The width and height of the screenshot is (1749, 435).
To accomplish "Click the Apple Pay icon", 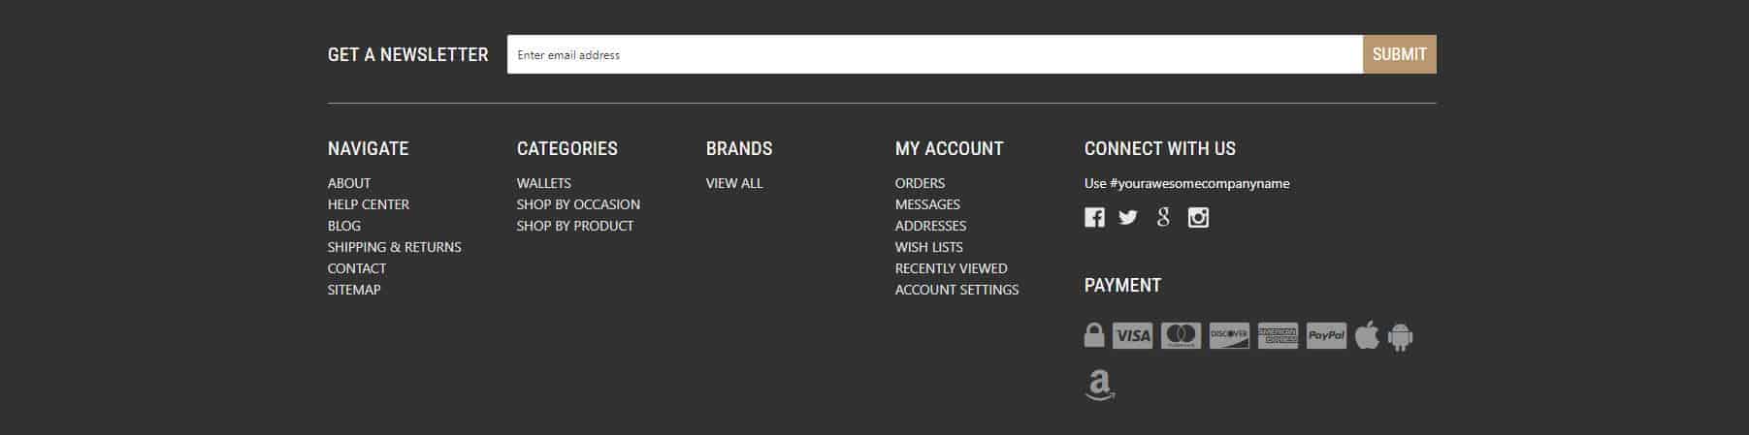I will pyautogui.click(x=1367, y=335).
